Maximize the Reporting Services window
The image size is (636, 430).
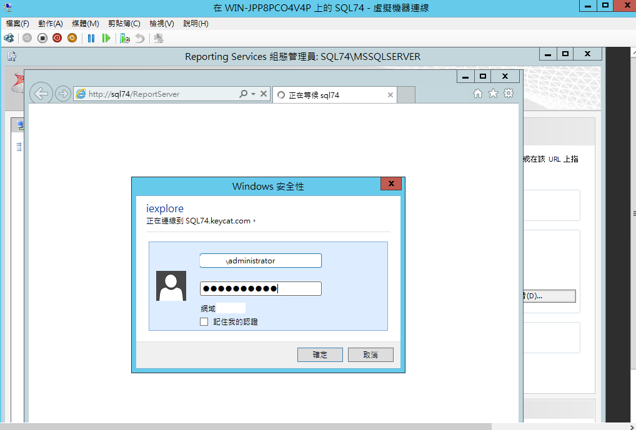pyautogui.click(x=565, y=54)
